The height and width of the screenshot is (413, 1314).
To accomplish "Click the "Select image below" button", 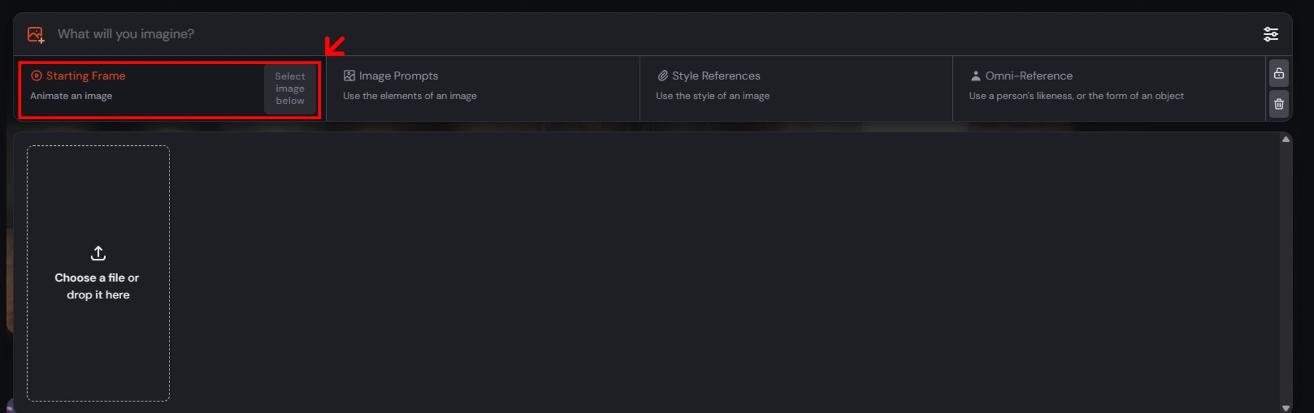I will (290, 88).
